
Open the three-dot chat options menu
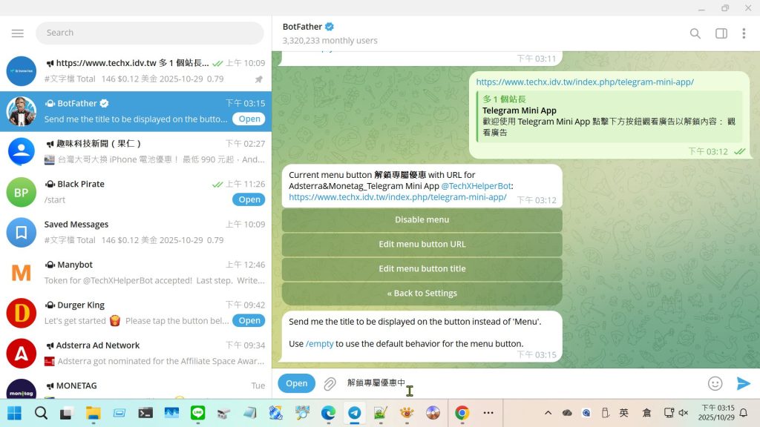pos(744,33)
